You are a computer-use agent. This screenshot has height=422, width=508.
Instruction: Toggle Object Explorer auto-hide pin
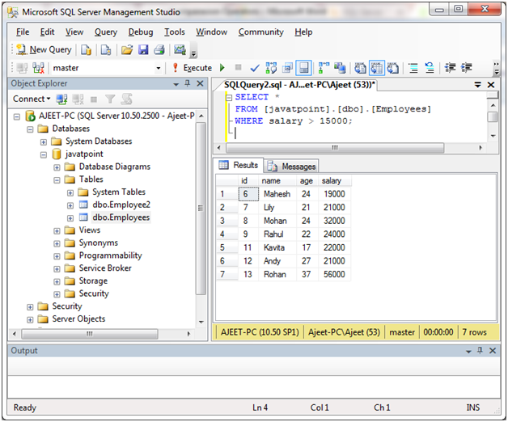[x=187, y=83]
